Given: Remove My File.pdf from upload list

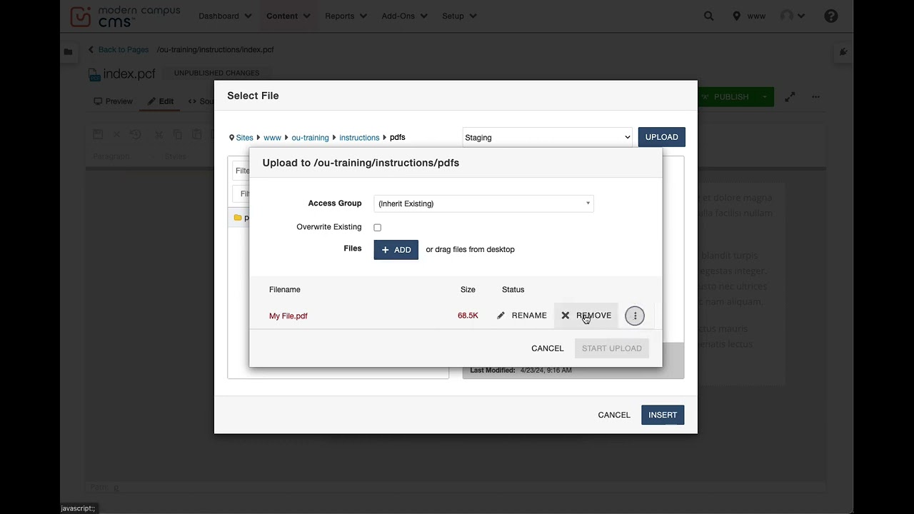Looking at the screenshot, I should coord(586,316).
